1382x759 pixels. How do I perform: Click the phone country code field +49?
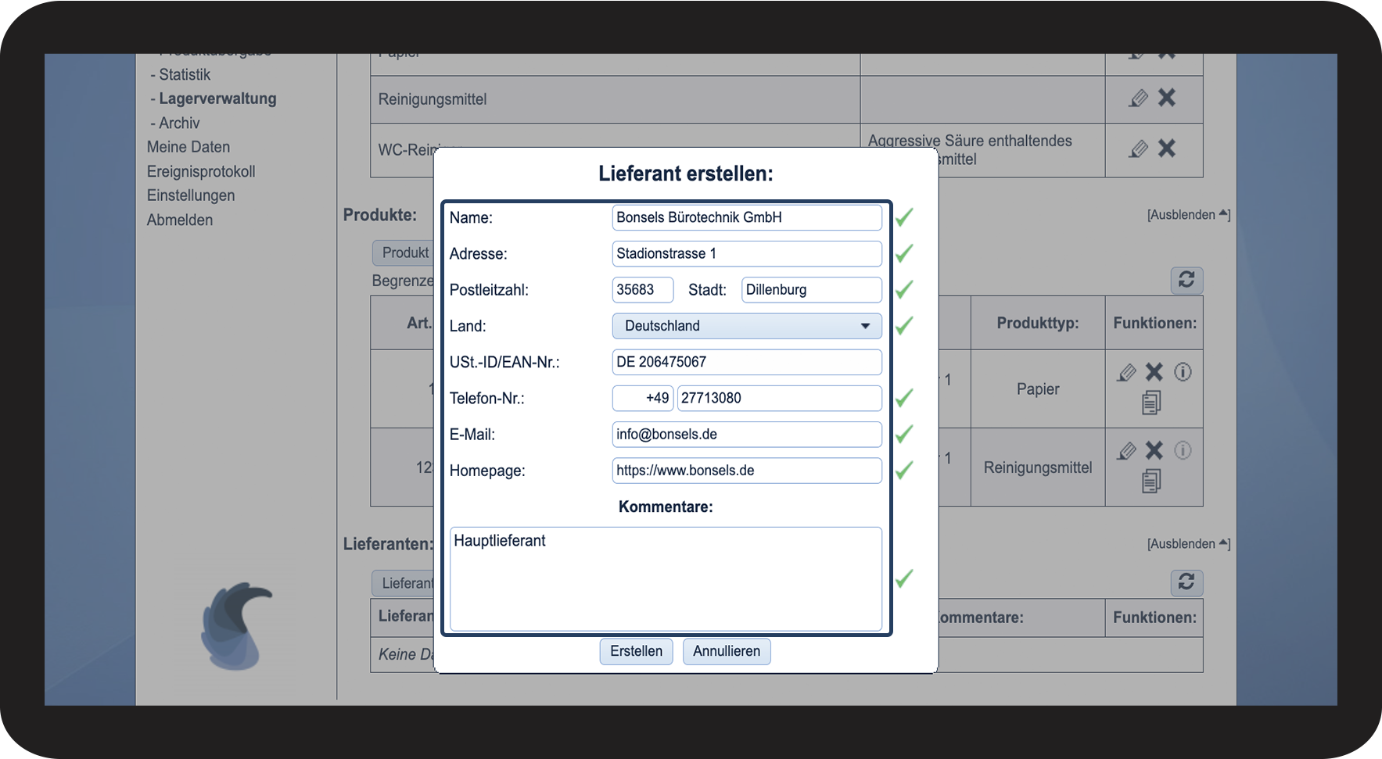[x=643, y=398]
